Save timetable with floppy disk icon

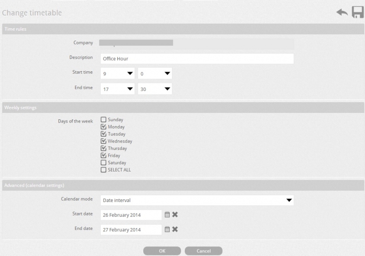point(358,12)
